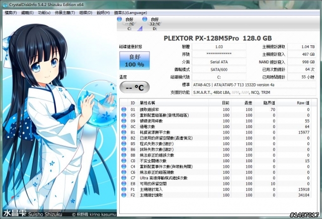Click the masked serial number field
Screen dimensions: 322x219
tap(219, 54)
